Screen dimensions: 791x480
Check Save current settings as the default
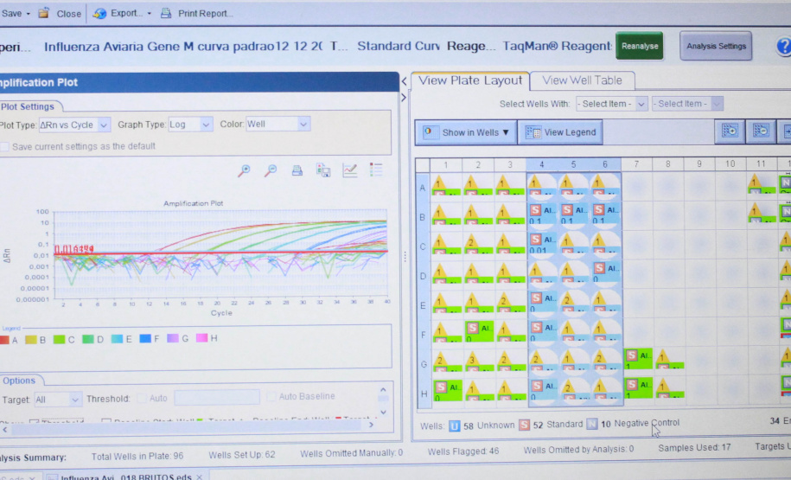(x=5, y=147)
